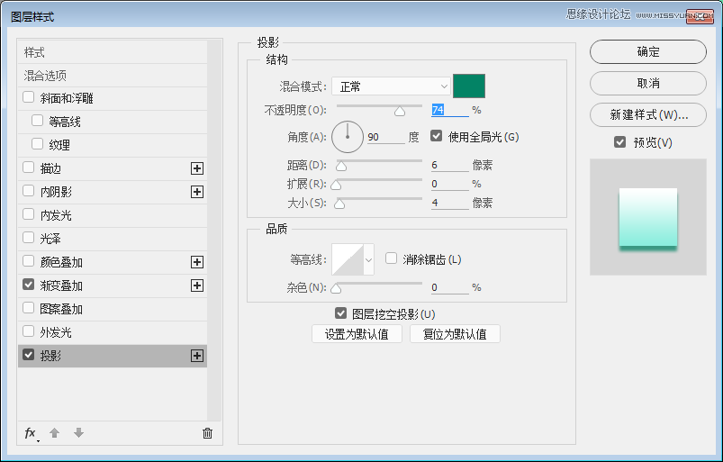Open the 等高线 contour picker arrow
Image resolution: width=723 pixels, height=462 pixels.
tap(368, 259)
